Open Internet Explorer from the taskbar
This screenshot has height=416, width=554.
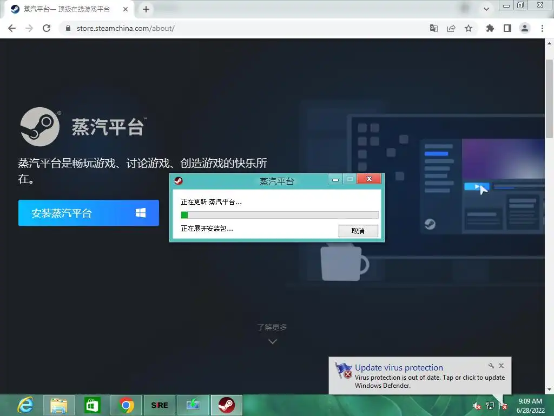(26, 405)
